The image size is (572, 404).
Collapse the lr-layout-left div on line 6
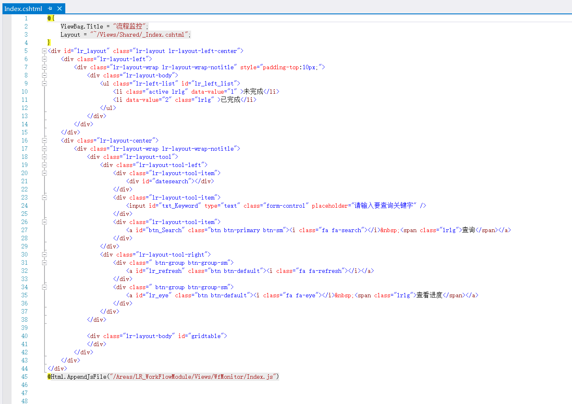(x=44, y=59)
